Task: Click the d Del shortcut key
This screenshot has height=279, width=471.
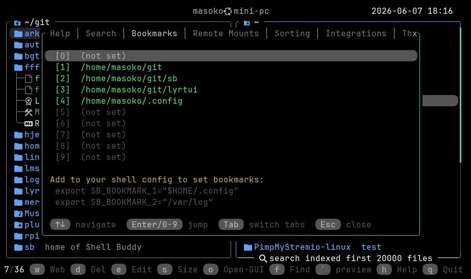Action: [78, 270]
